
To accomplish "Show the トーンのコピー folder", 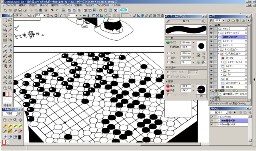I will (211, 49).
